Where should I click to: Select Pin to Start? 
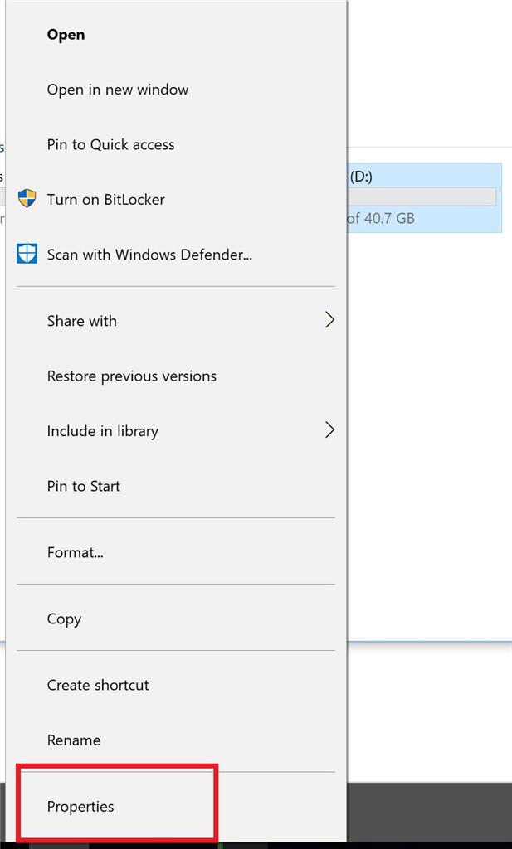pos(84,486)
